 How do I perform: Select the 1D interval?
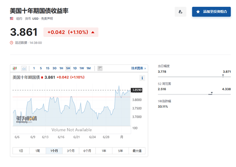pyautogui.click(x=75, y=68)
